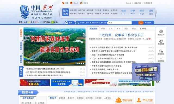Expand the weather 详细 dropdown
The width and height of the screenshot is (174, 104).
(56, 22)
